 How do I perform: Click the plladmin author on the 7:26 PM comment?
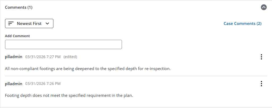(x=14, y=84)
